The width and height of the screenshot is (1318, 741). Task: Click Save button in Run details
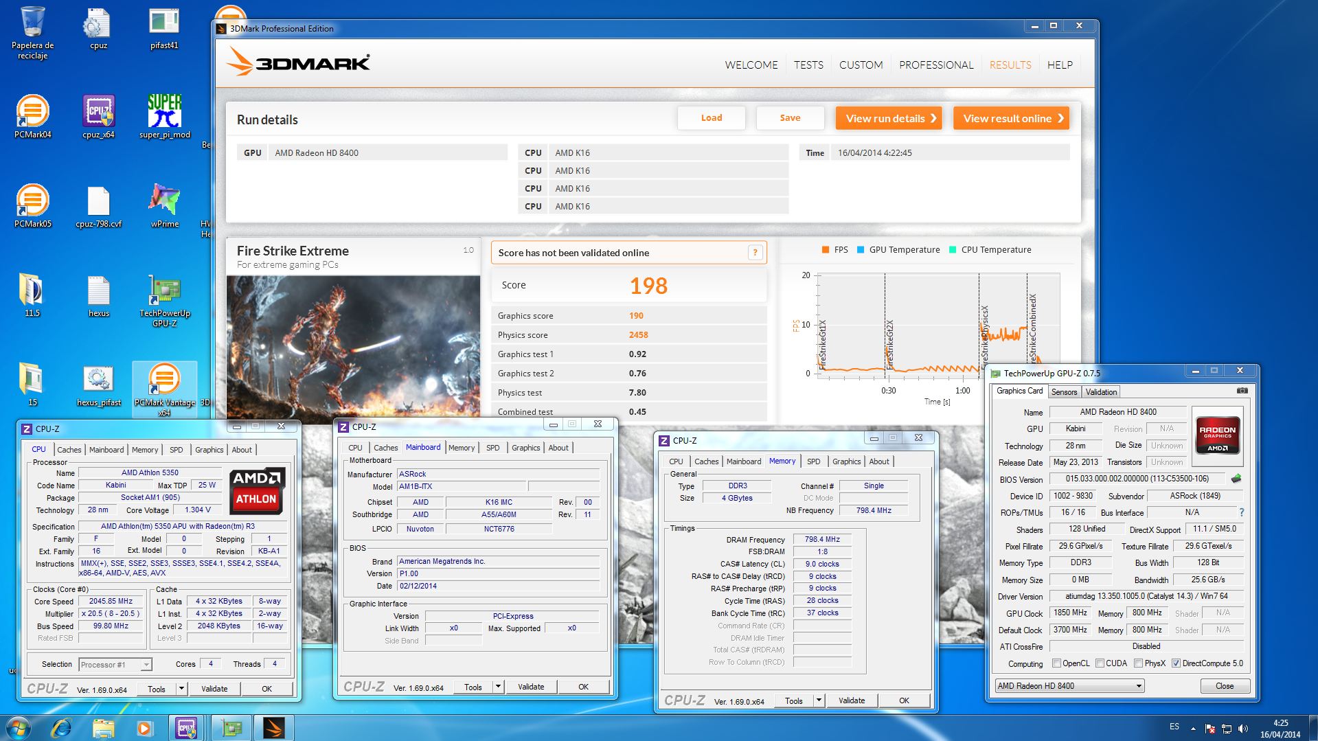tap(790, 118)
